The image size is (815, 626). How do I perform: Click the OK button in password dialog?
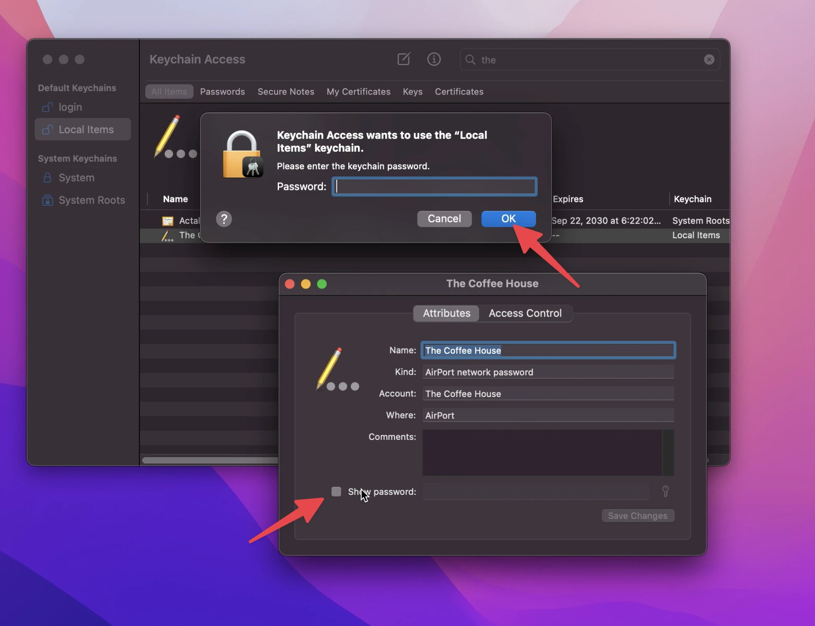click(x=508, y=219)
